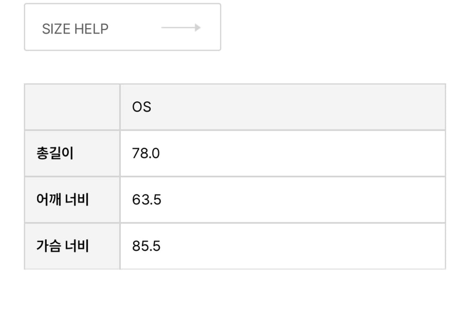Click the blank top-left table header cell
This screenshot has height=333, width=470.
pos(72,107)
